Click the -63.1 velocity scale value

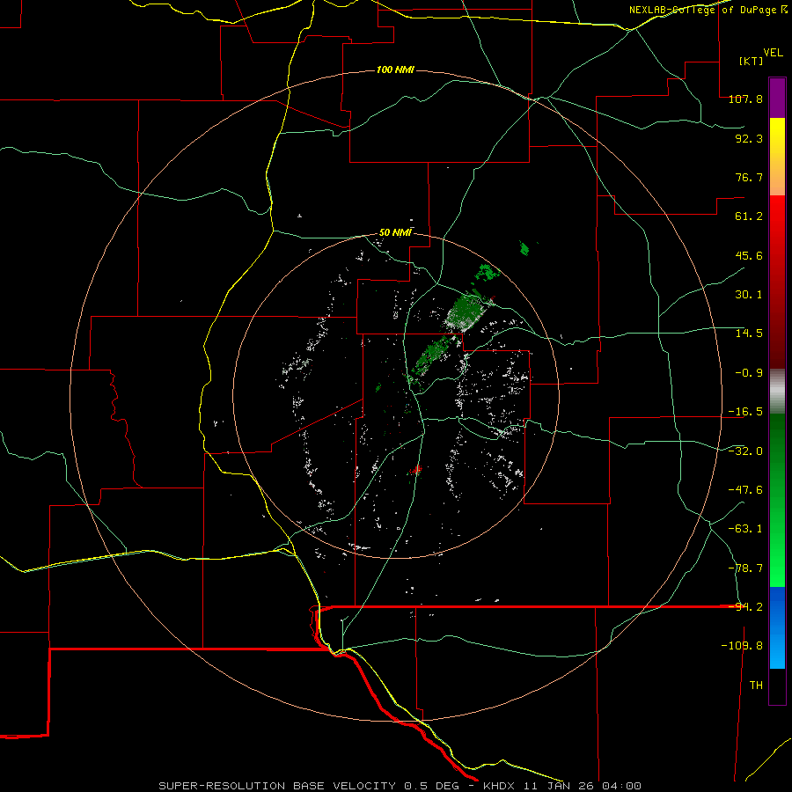[x=745, y=529]
